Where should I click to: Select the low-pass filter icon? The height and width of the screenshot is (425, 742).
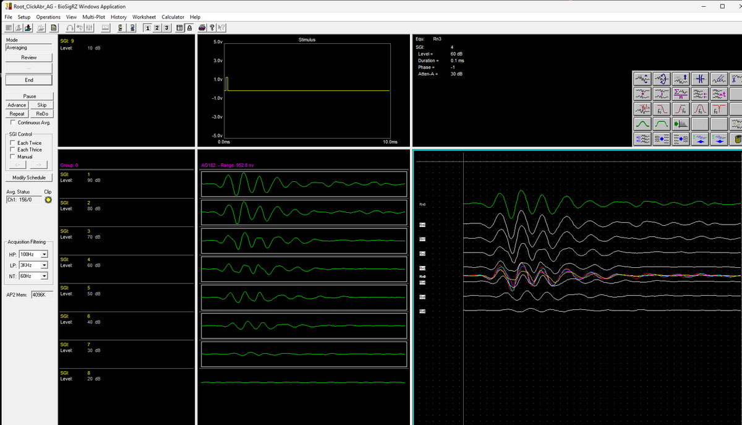pos(662,109)
